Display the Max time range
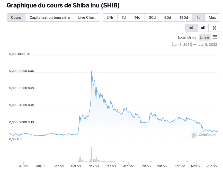 (x=212, y=17)
